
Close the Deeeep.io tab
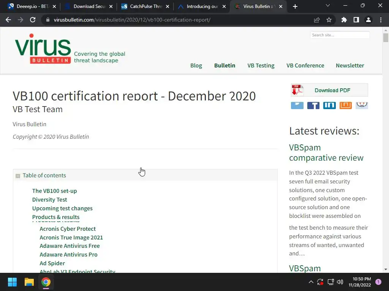click(x=54, y=6)
